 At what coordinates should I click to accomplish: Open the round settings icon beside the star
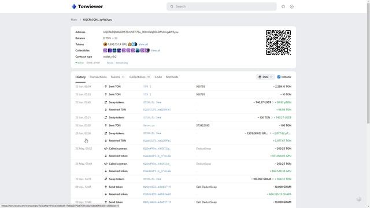(291, 6)
